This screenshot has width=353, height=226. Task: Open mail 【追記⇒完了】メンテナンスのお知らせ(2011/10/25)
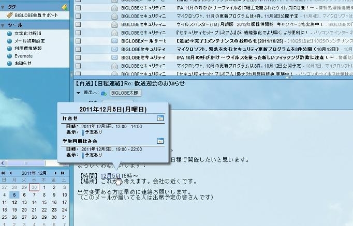(x=230, y=41)
